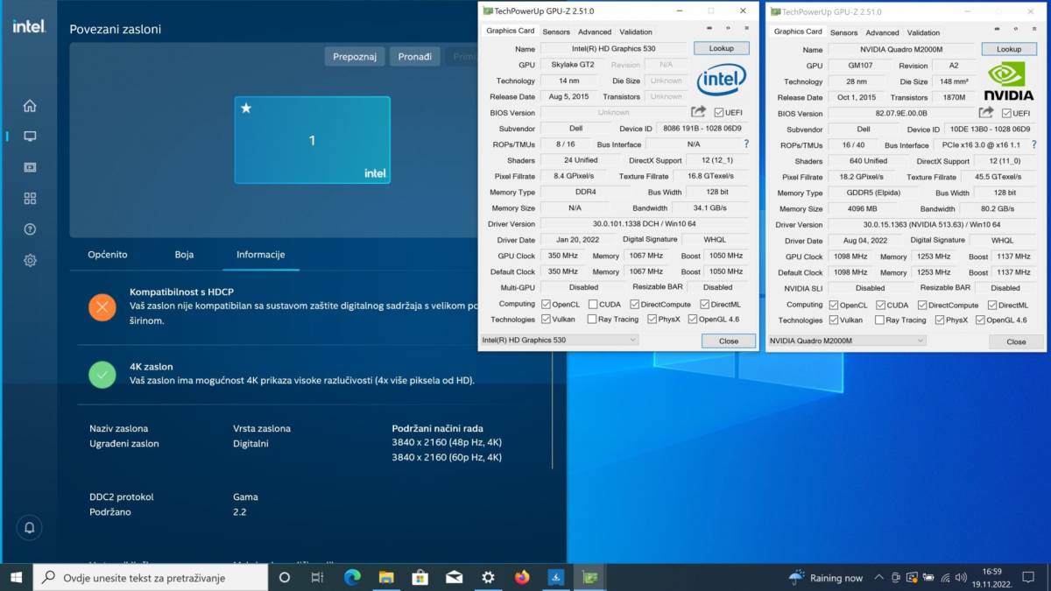Open the settings gear icon in Intel sidebar

pyautogui.click(x=30, y=260)
